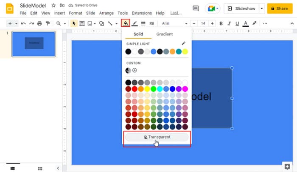Select the line tool

[110, 23]
